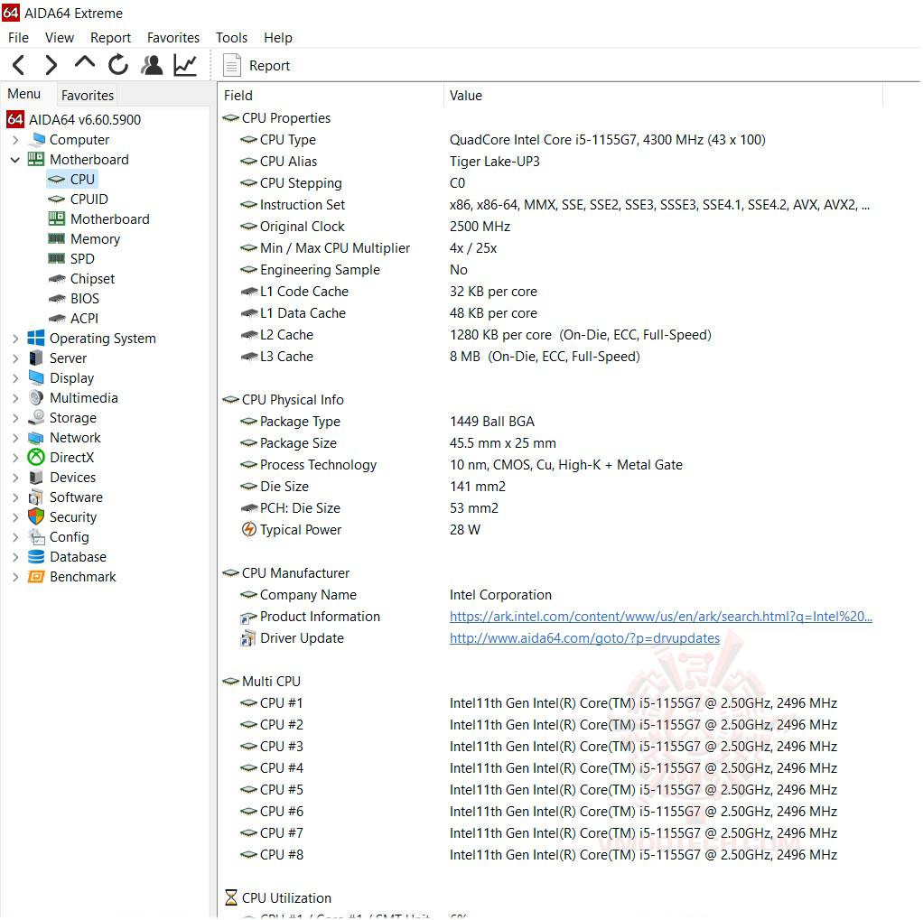The image size is (923, 920).
Task: Switch to the Menu tab
Action: click(x=24, y=94)
